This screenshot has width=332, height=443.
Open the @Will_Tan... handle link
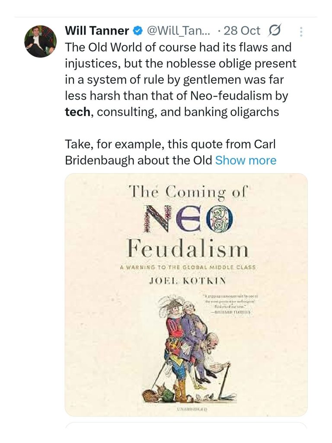[x=179, y=31]
